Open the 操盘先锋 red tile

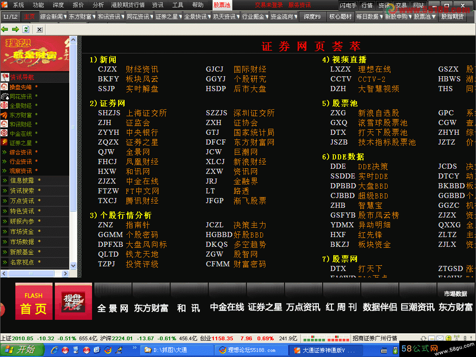tap(73, 301)
